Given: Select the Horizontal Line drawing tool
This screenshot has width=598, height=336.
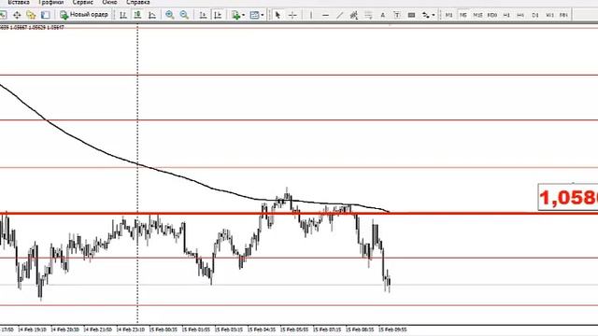Looking at the screenshot, I should 325,15.
